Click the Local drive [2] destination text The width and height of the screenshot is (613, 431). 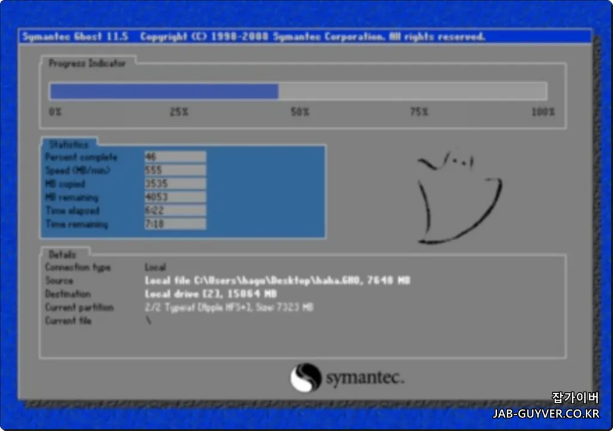(x=211, y=294)
